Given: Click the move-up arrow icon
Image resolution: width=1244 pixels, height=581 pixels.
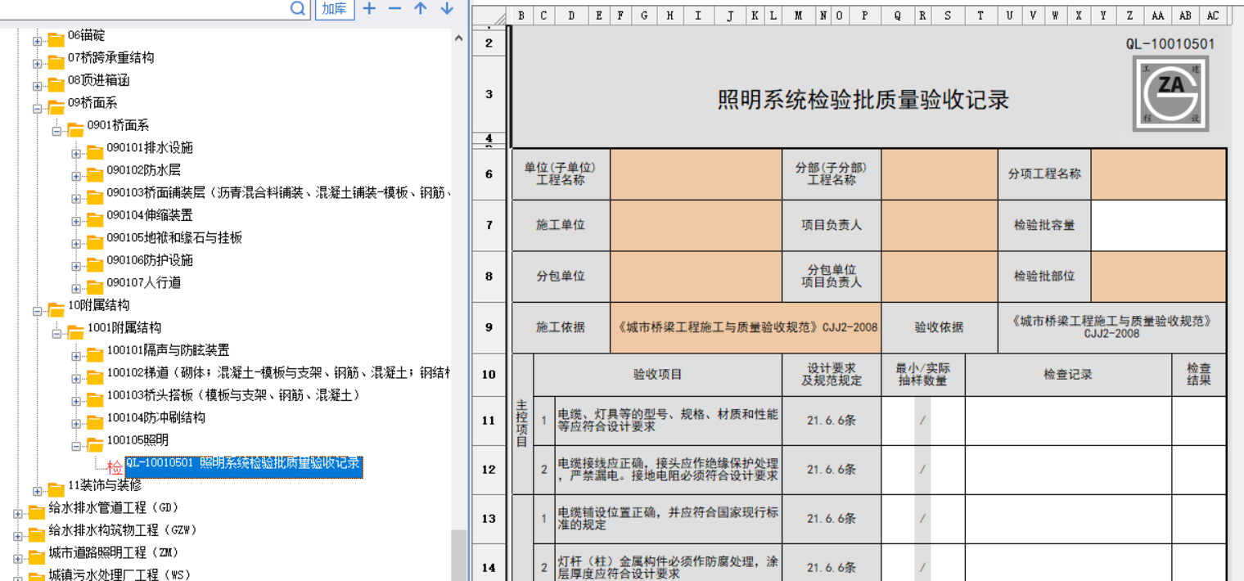Looking at the screenshot, I should 421,8.
